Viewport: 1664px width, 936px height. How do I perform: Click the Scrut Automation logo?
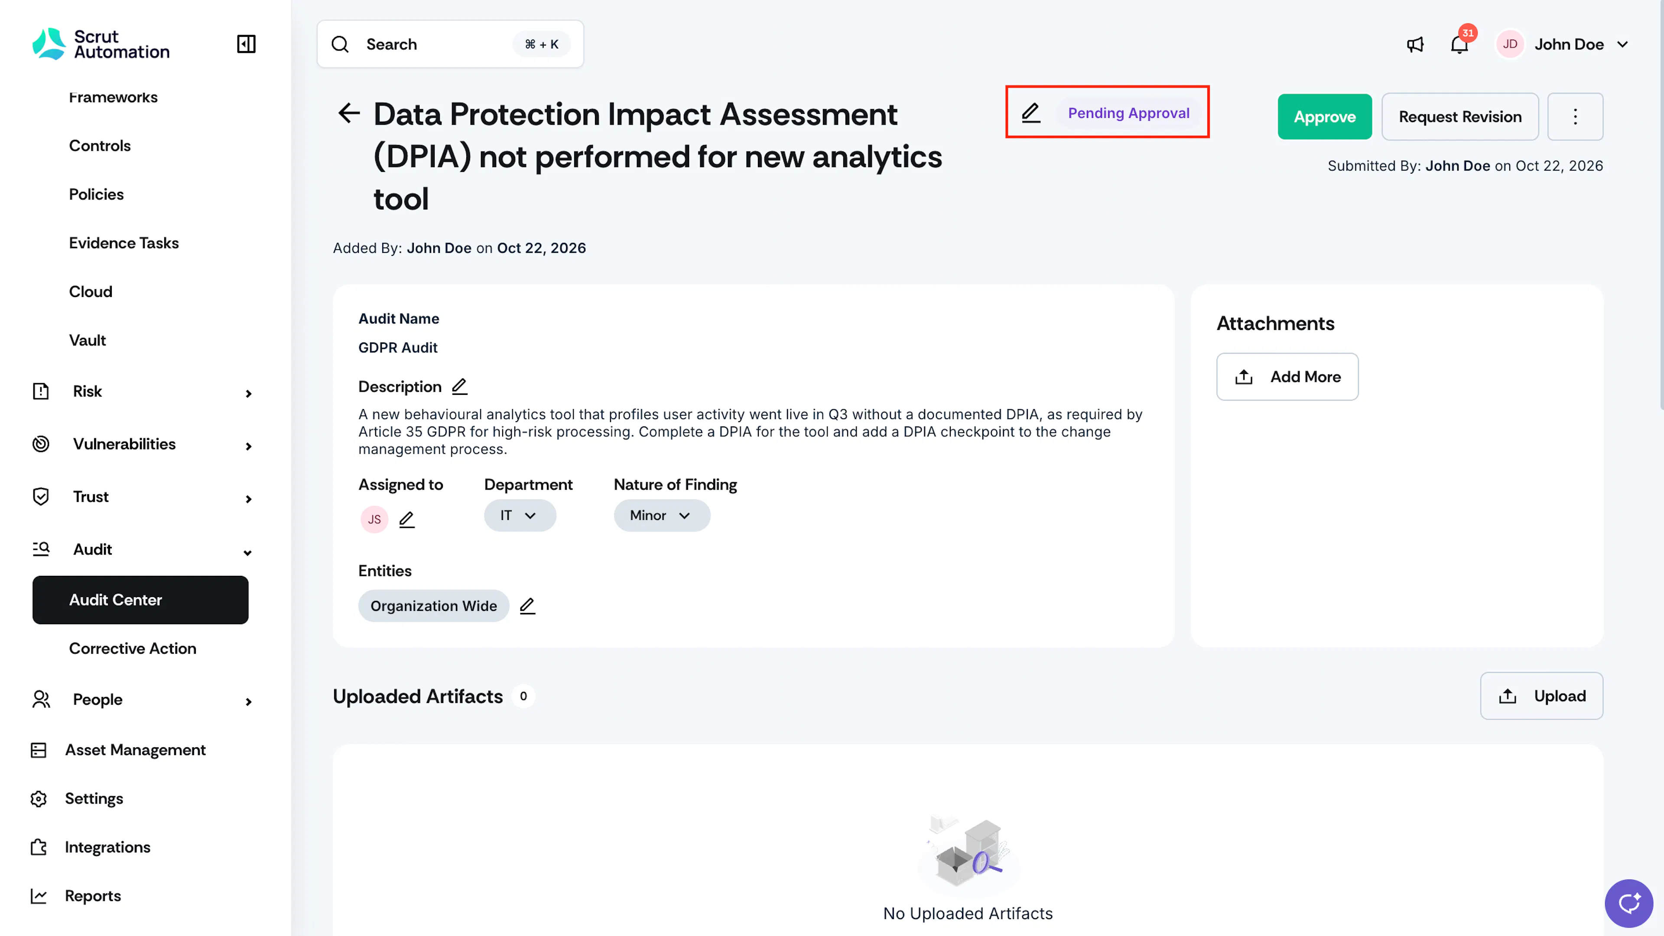pyautogui.click(x=101, y=44)
